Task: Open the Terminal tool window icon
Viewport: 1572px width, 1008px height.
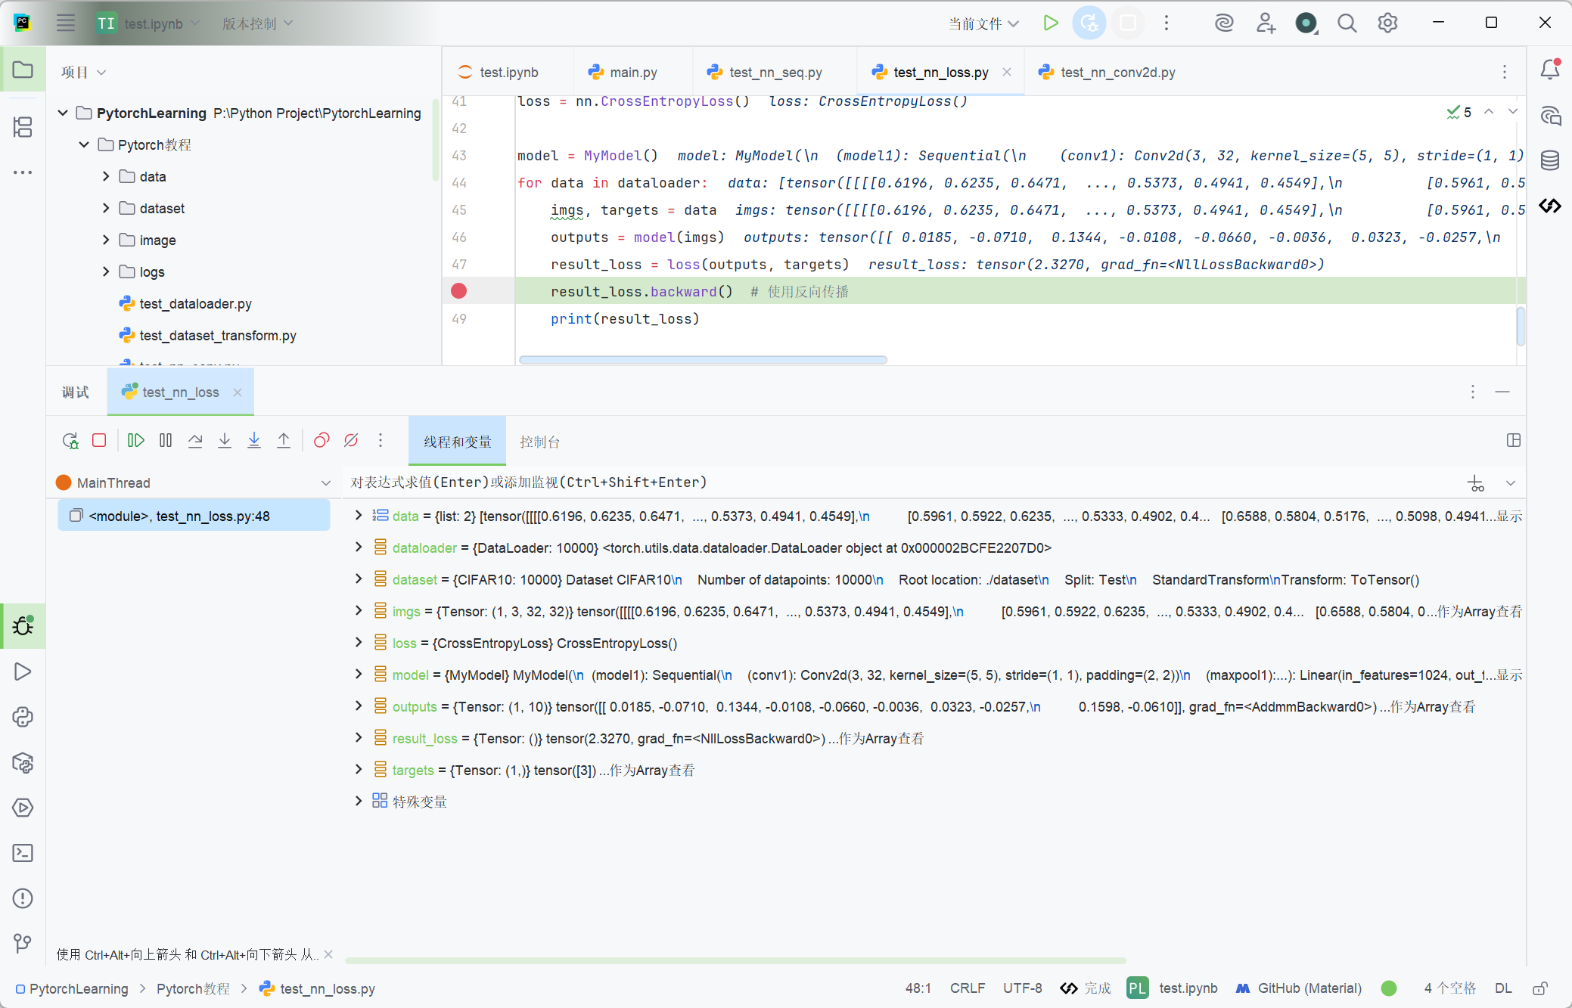Action: (x=23, y=853)
